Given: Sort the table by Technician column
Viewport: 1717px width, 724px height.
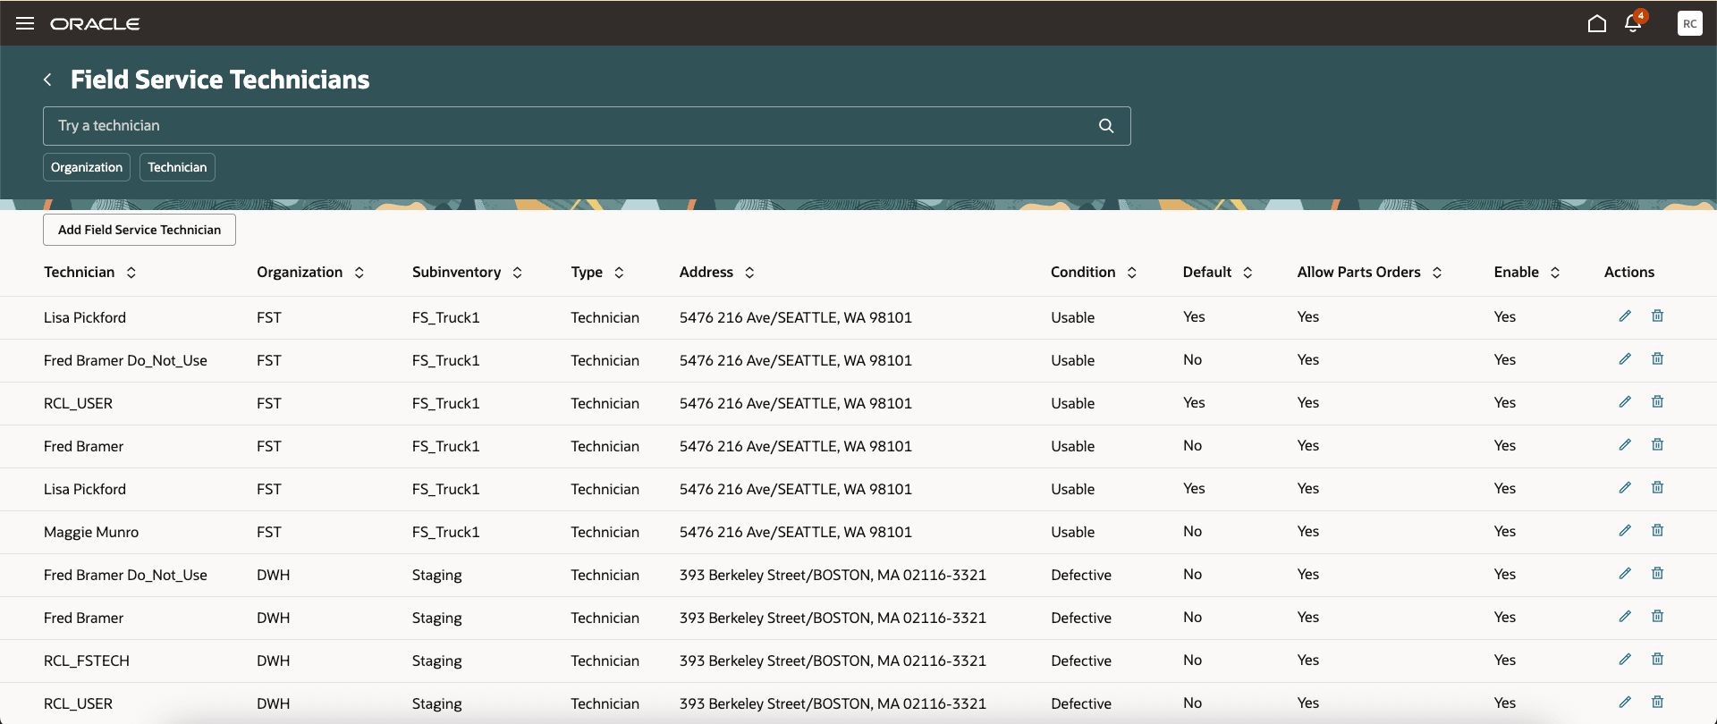Looking at the screenshot, I should (131, 273).
